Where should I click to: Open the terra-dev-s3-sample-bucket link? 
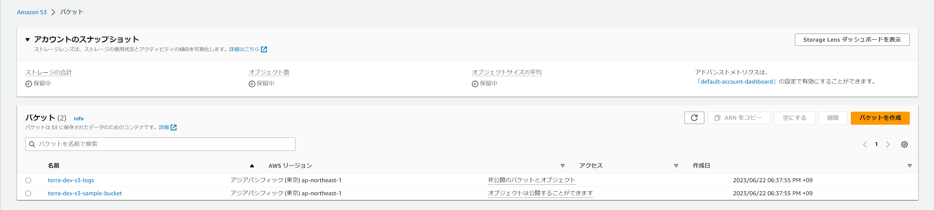[85, 193]
